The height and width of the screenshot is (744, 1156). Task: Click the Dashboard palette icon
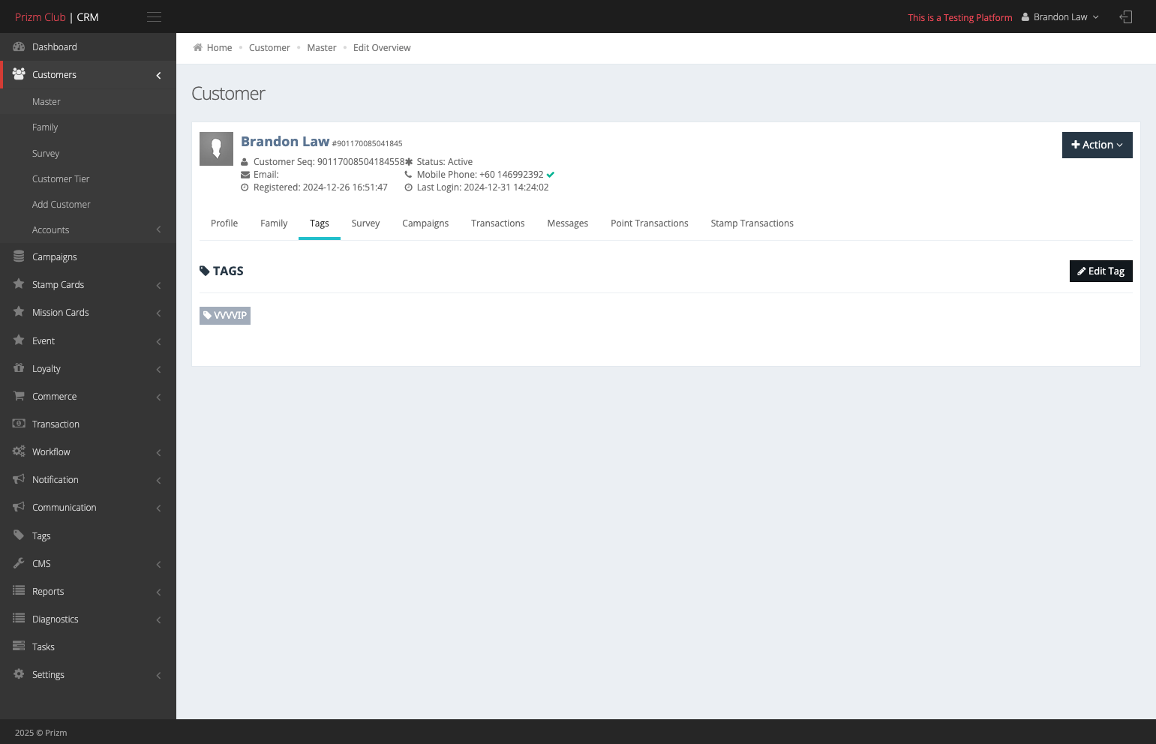click(x=19, y=46)
